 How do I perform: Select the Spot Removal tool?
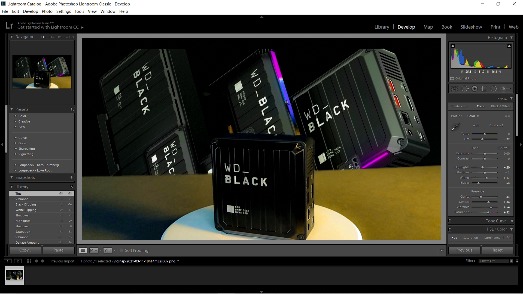465,88
